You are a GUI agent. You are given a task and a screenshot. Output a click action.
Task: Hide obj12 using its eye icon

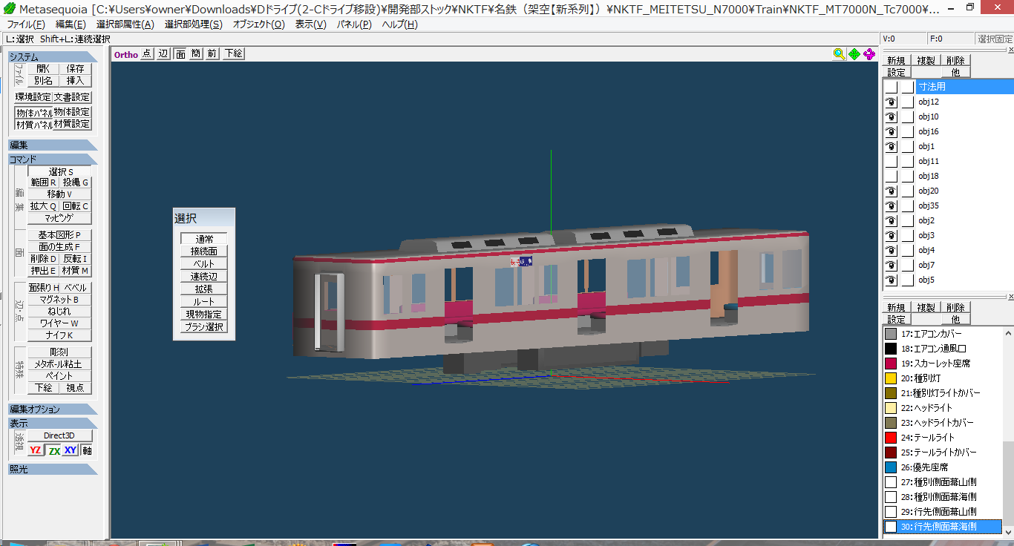coord(892,102)
